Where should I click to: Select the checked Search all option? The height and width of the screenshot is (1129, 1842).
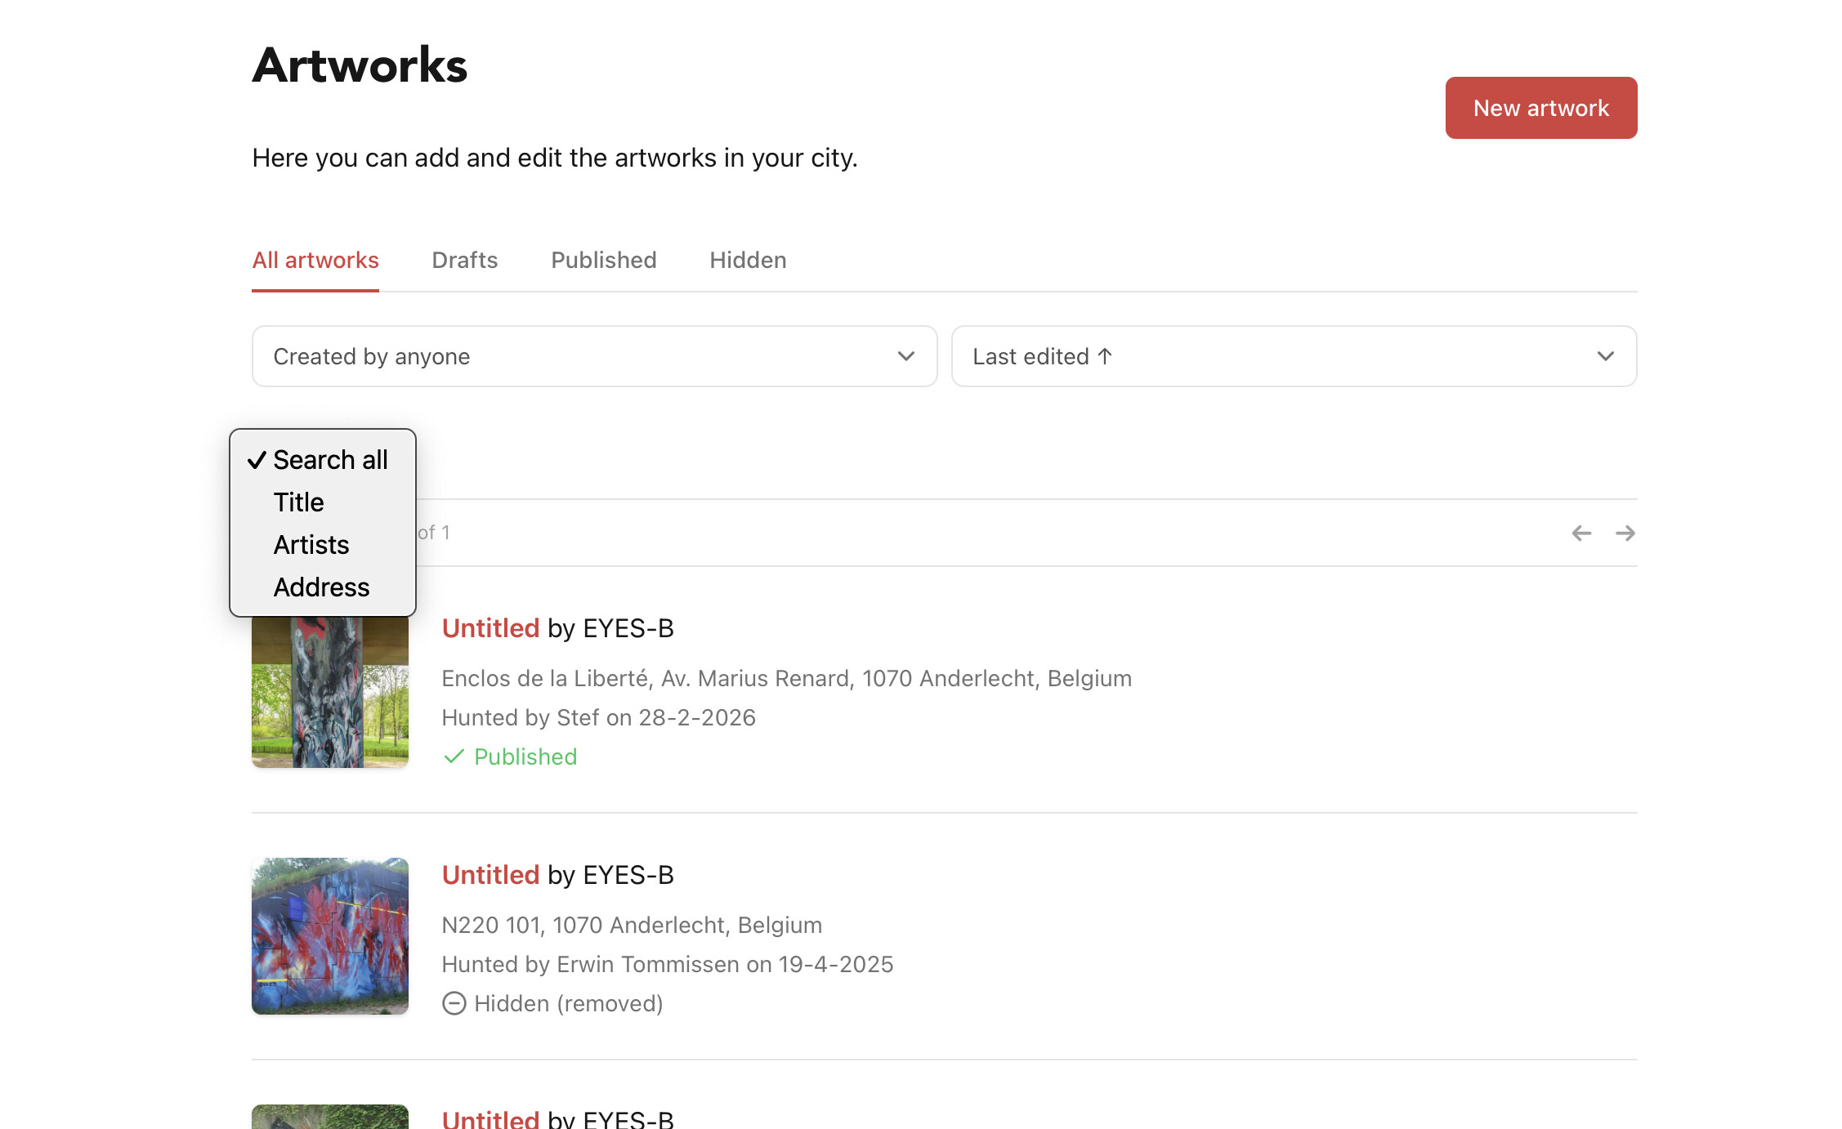pos(329,460)
